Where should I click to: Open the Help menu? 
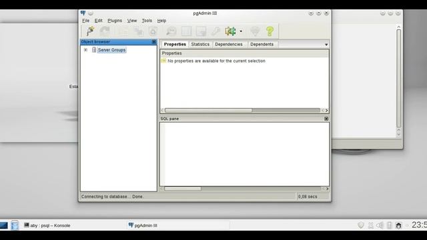coord(161,21)
